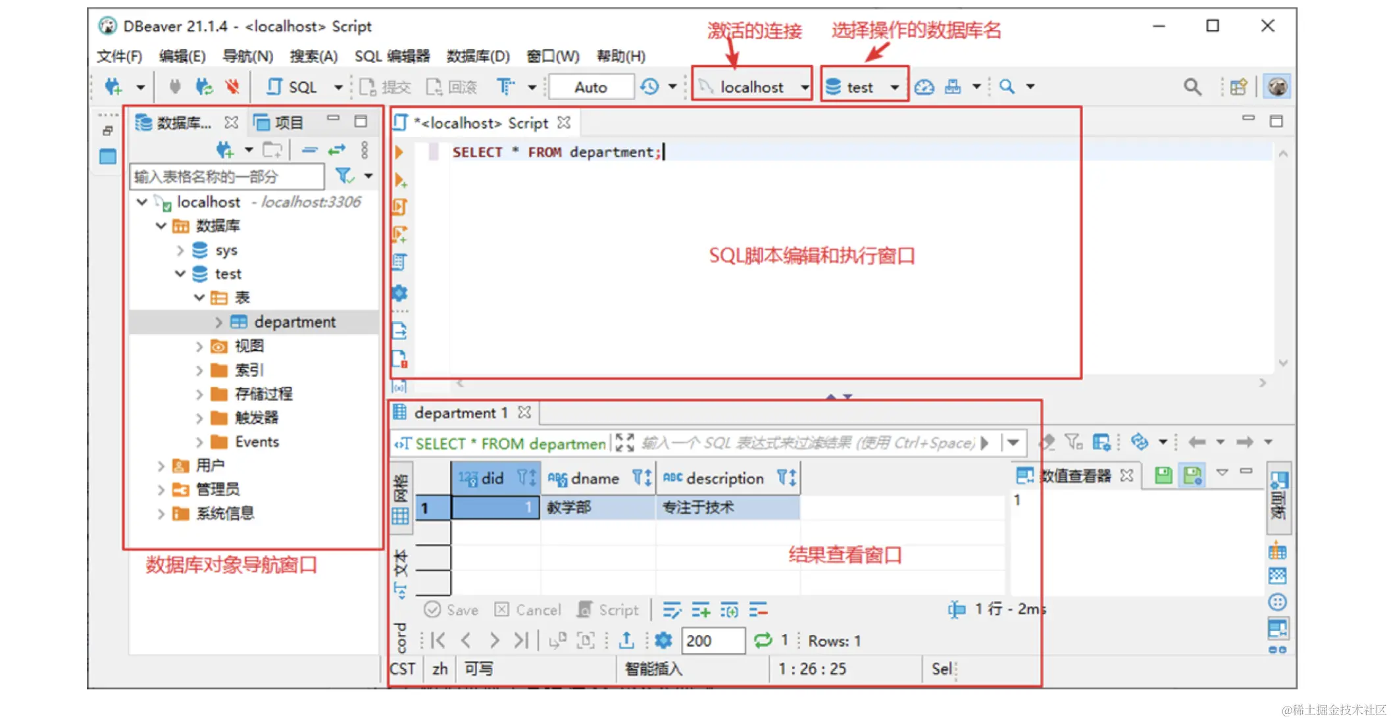Click the editor settings gear icon
Image resolution: width=1391 pixels, height=721 pixels.
coord(399,293)
